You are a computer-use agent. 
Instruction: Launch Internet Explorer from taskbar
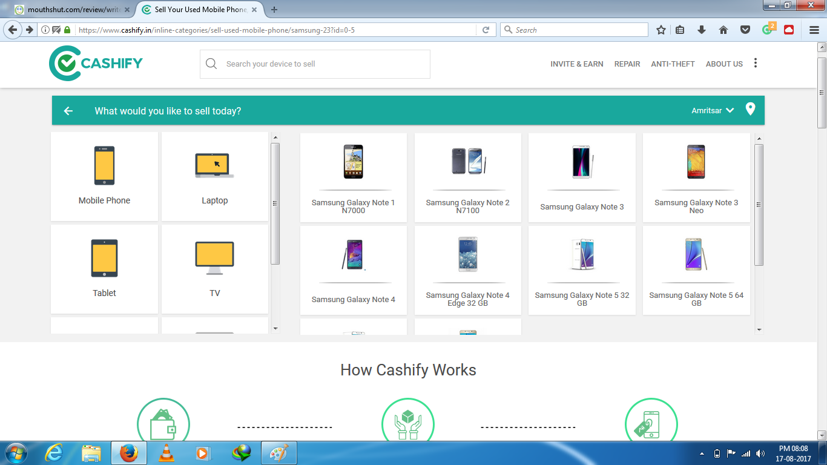[54, 453]
